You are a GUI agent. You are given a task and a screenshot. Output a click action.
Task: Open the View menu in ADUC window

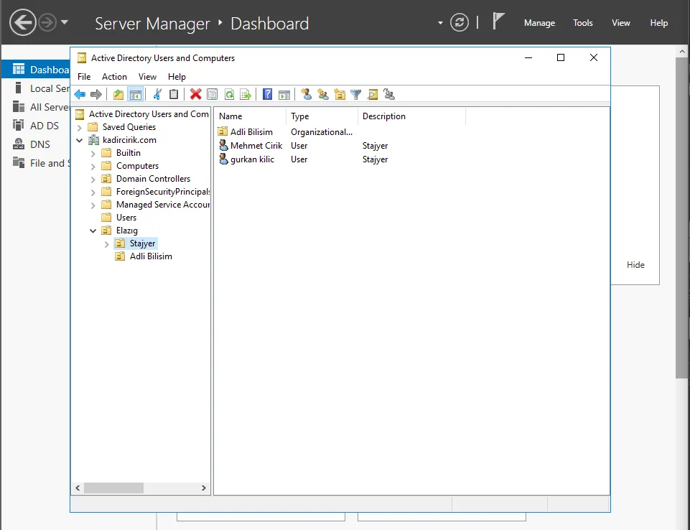(x=147, y=77)
